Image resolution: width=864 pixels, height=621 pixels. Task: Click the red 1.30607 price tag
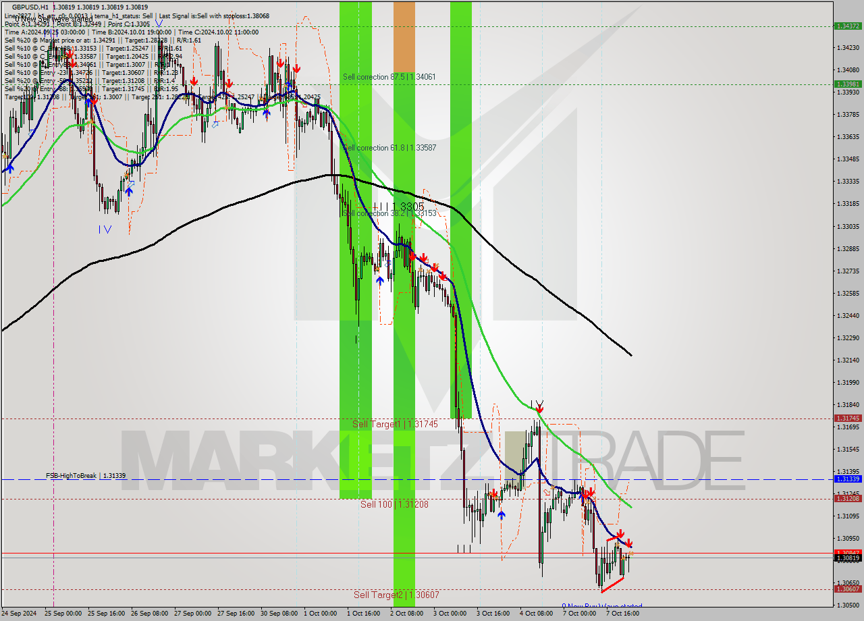tap(848, 589)
